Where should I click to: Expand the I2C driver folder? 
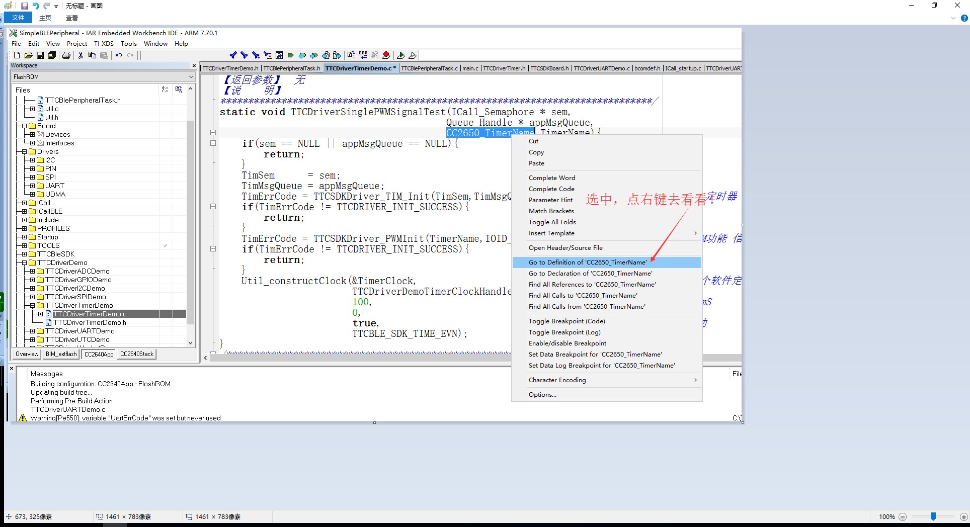click(32, 160)
